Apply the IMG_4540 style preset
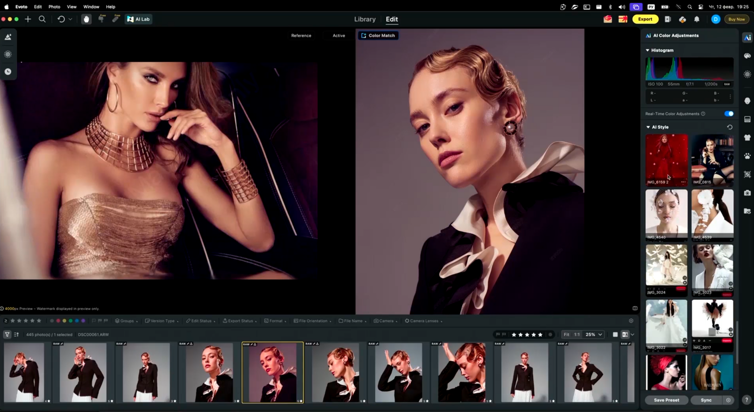The width and height of the screenshot is (754, 412). point(666,215)
